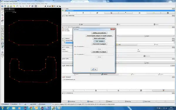
Task: Click OK in the CAD Tools dialog
Action: point(94,69)
